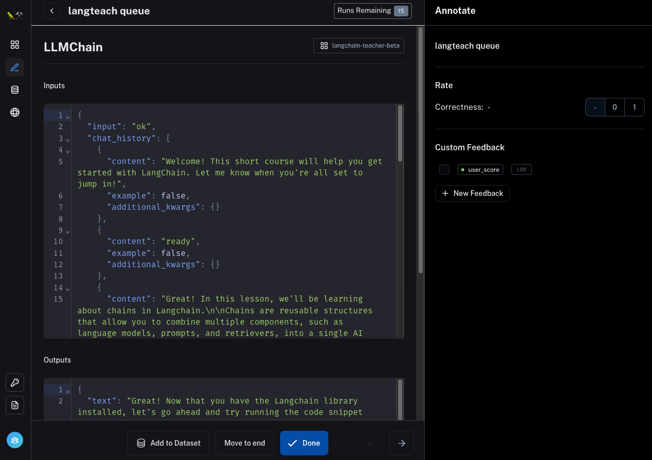
Task: Click the Inputs code editor scrollbar
Action: tap(400, 133)
